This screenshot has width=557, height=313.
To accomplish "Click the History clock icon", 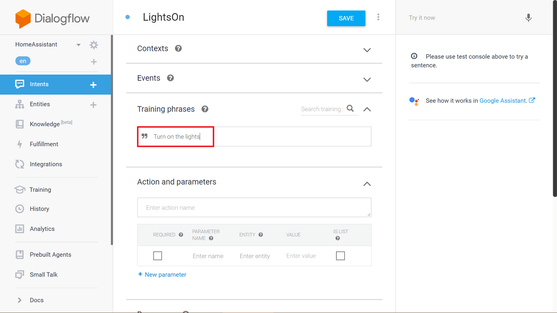I will pyautogui.click(x=20, y=209).
